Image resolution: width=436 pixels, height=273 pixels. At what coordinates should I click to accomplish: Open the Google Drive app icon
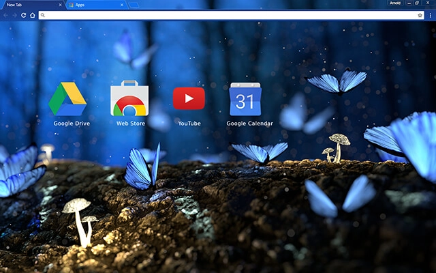(67, 99)
